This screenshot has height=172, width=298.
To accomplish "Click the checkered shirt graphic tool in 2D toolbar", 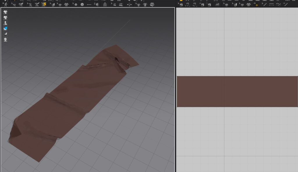I will [x=249, y=4].
